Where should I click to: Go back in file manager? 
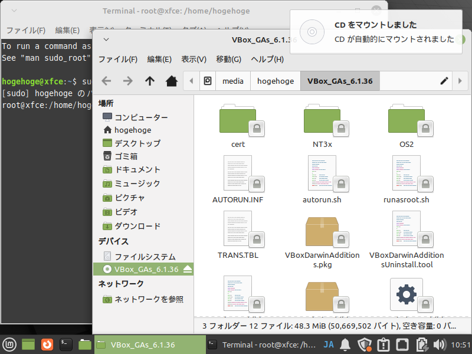(106, 81)
